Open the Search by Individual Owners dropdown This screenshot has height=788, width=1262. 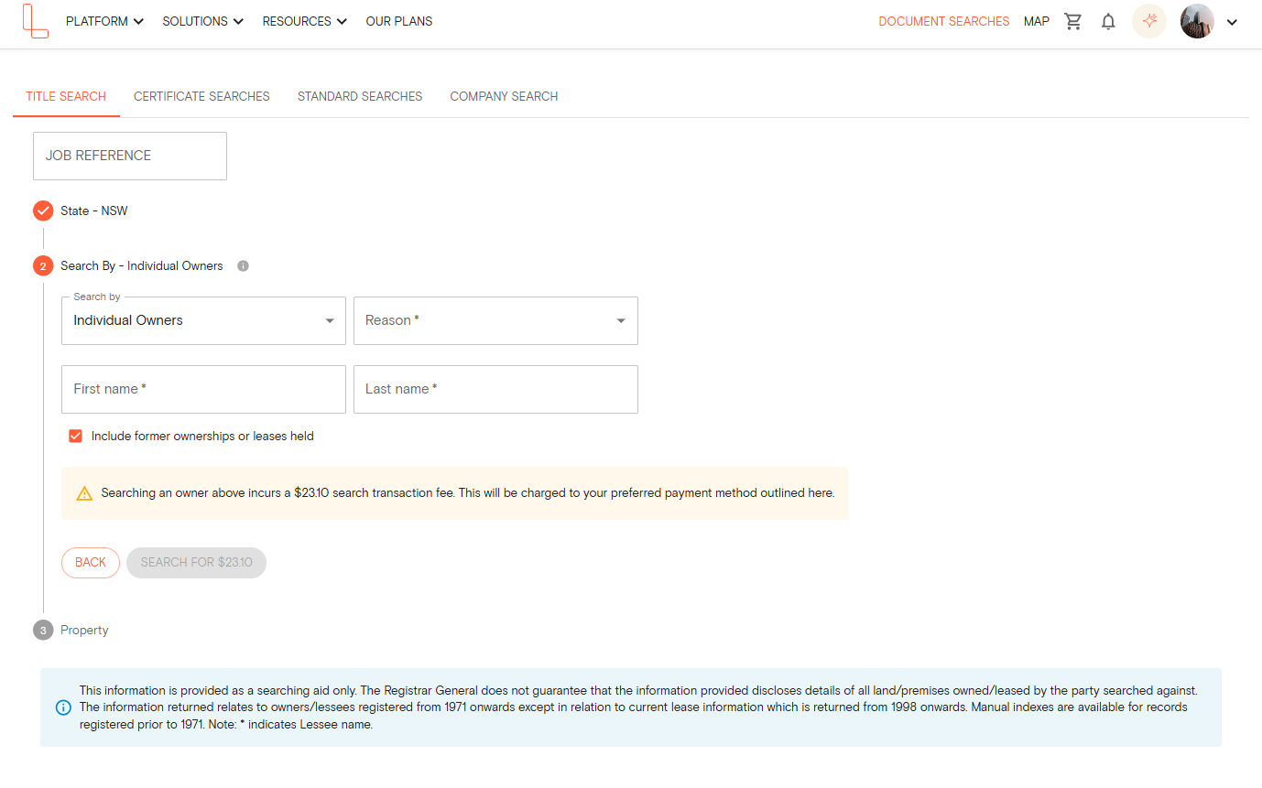[203, 320]
